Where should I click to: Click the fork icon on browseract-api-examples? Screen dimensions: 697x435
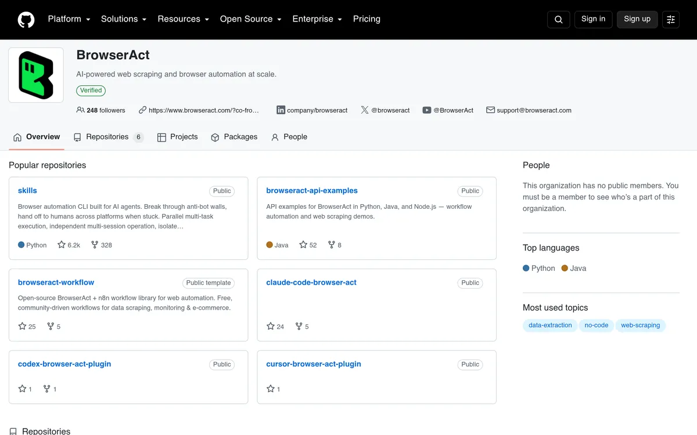tap(332, 245)
